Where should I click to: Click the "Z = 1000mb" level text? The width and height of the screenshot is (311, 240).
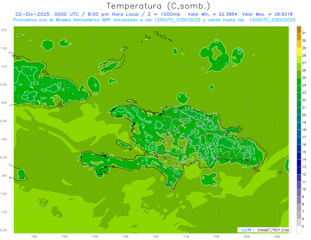164,14
